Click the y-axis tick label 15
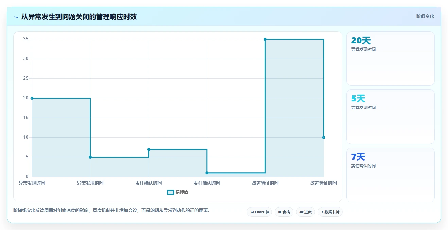Viewport: 448px width, 230px height. [26, 118]
